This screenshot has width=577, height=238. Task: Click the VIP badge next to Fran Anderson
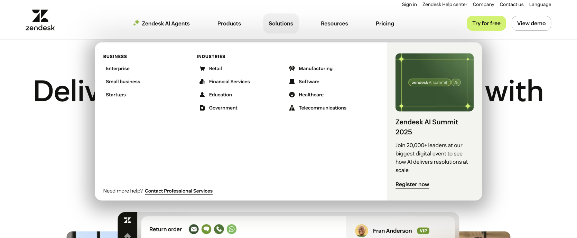[x=423, y=231]
